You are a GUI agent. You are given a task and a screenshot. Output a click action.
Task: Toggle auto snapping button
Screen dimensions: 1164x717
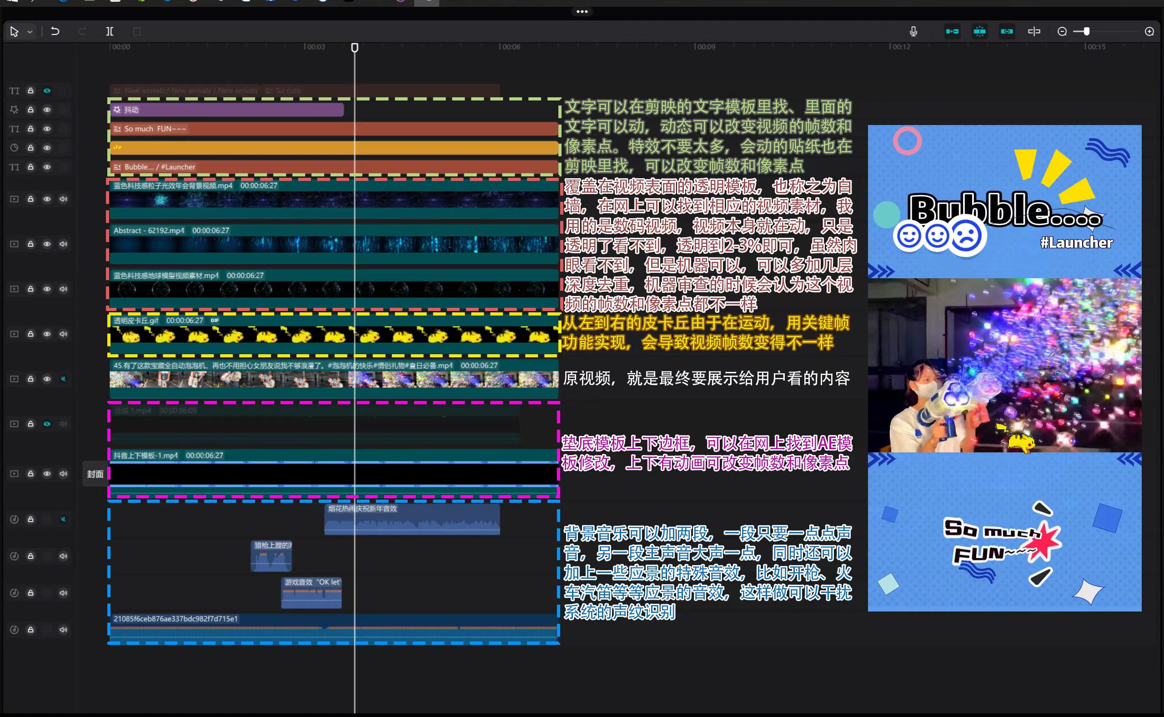click(979, 31)
